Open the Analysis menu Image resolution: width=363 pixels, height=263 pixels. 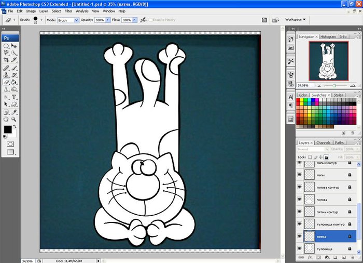82,11
